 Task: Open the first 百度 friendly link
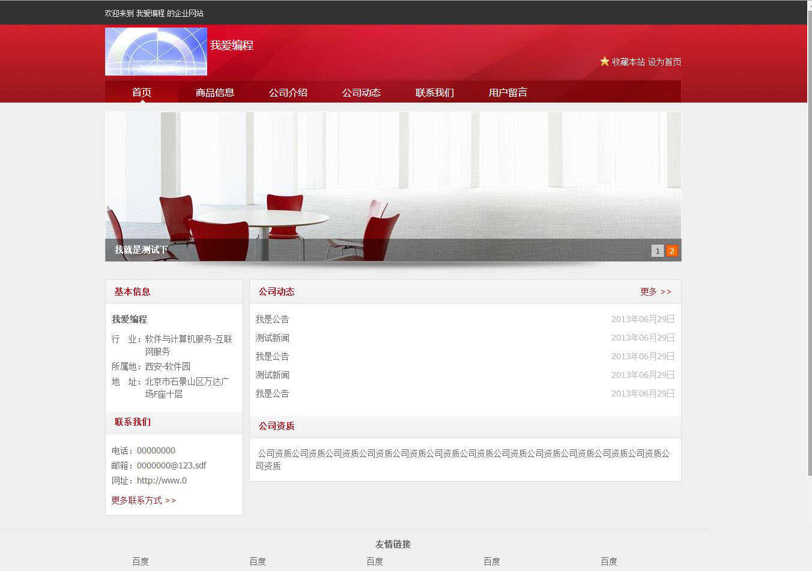(x=141, y=561)
